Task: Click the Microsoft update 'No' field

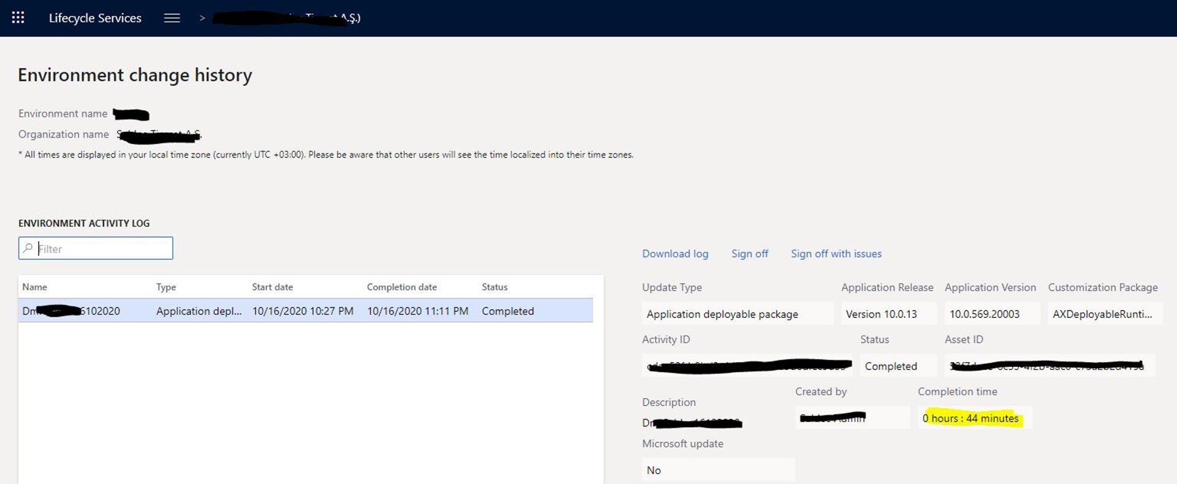Action: [x=718, y=470]
